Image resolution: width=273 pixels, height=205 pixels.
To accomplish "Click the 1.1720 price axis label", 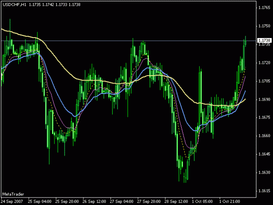I will (x=264, y=63).
